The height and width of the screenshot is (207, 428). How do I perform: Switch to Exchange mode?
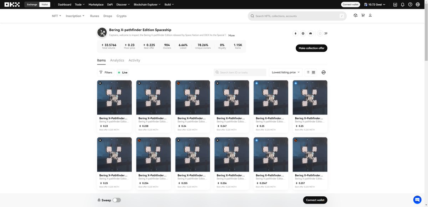click(x=32, y=5)
